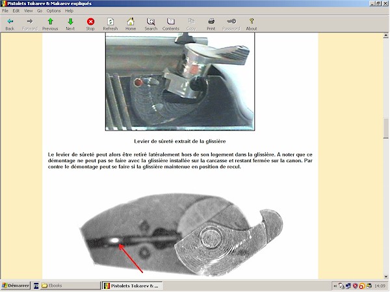390x292 pixels.
Task: Close the ebook window
Action: tap(385, 3)
